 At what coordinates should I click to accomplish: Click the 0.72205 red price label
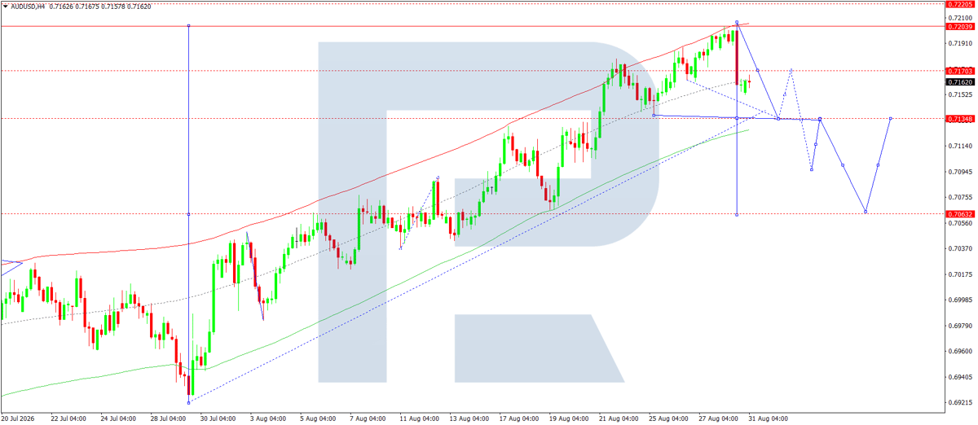click(960, 4)
